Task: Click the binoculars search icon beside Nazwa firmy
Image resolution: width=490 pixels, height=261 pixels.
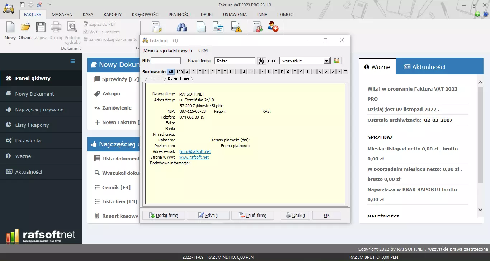Action: (262, 61)
